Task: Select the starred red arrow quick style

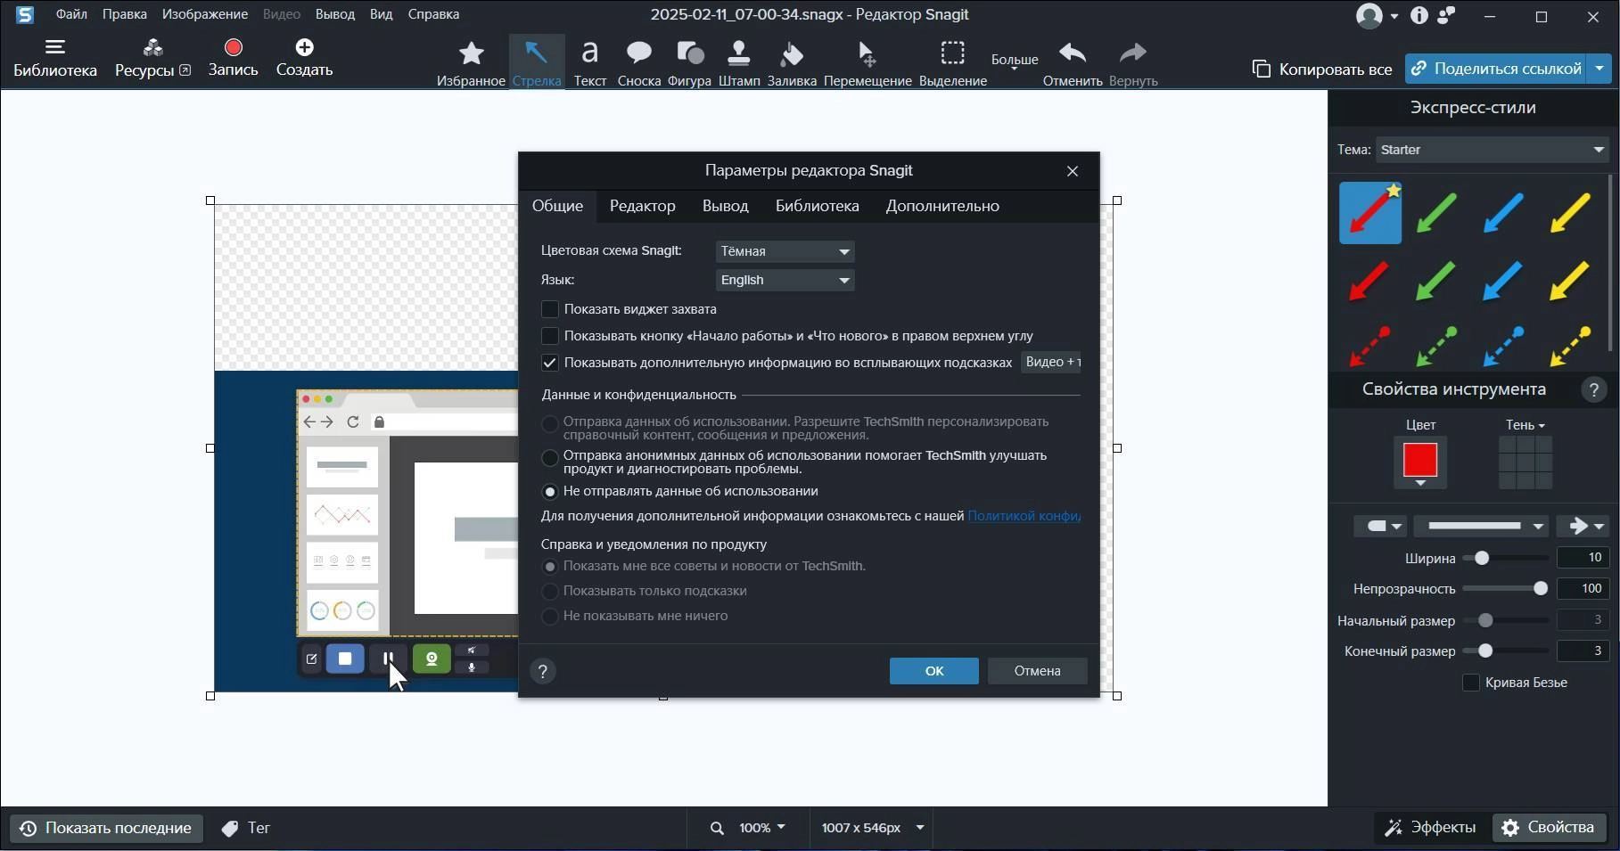Action: (x=1370, y=213)
